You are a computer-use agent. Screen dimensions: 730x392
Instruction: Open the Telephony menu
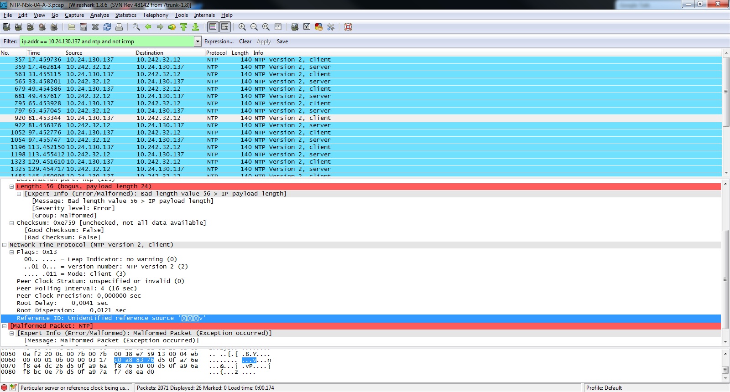(x=156, y=15)
